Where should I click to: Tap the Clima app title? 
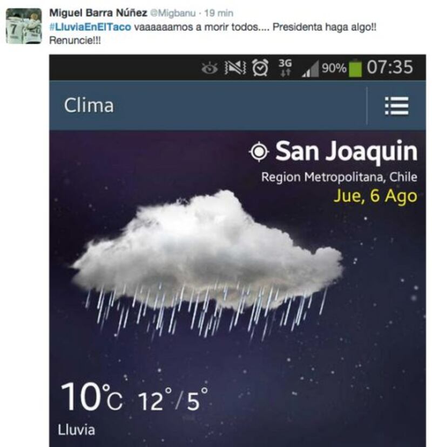(x=89, y=105)
